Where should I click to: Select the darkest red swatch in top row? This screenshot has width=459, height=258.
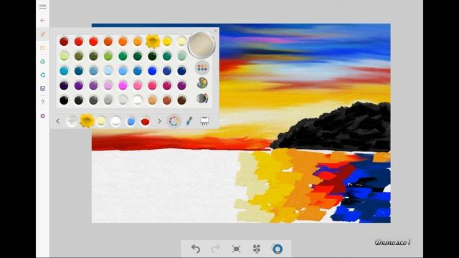click(64, 42)
